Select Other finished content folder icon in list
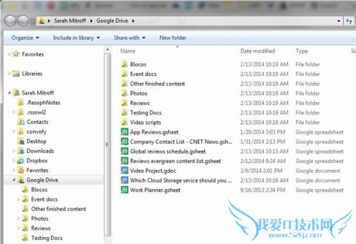Viewport: 356px width, 244px height. [124, 84]
